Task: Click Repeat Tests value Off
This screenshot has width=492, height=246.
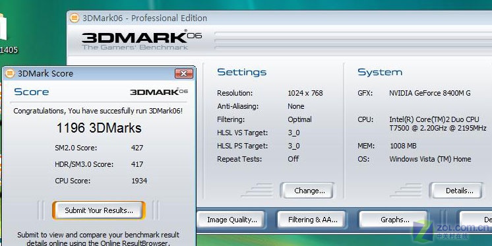Action: 293,159
